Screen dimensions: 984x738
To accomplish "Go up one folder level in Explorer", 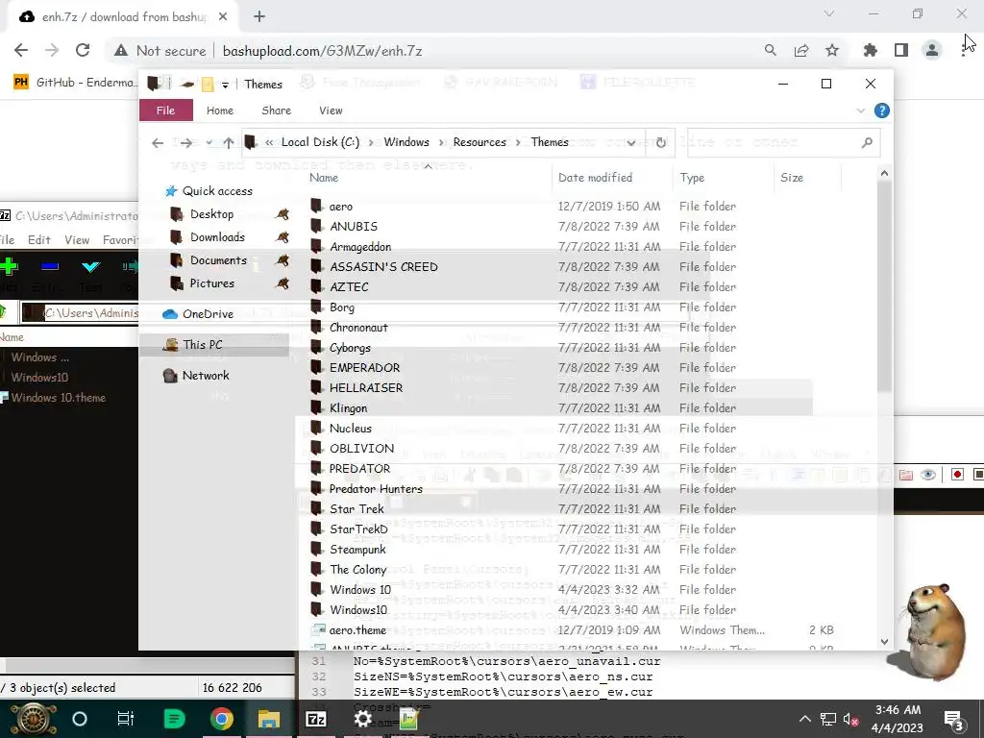I will 229,143.
